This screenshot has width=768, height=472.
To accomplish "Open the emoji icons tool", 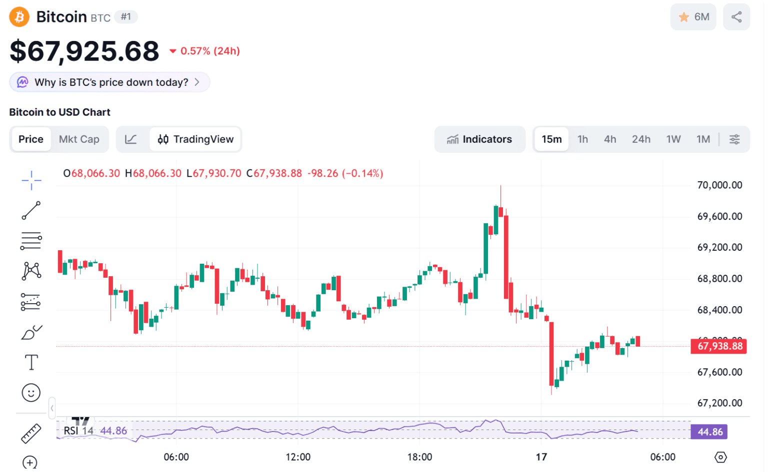I will pyautogui.click(x=31, y=393).
